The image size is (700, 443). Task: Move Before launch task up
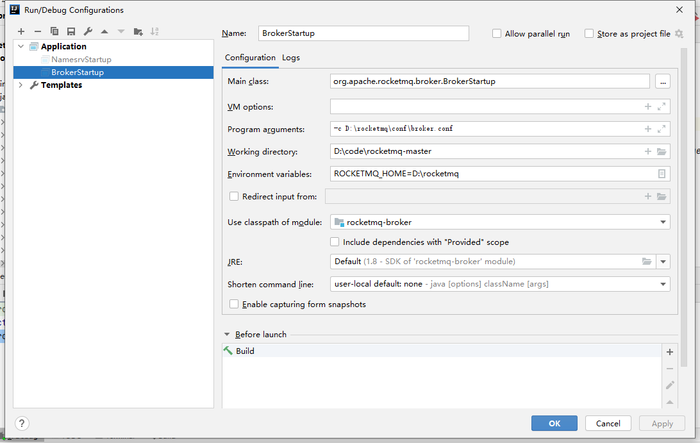pyautogui.click(x=670, y=402)
